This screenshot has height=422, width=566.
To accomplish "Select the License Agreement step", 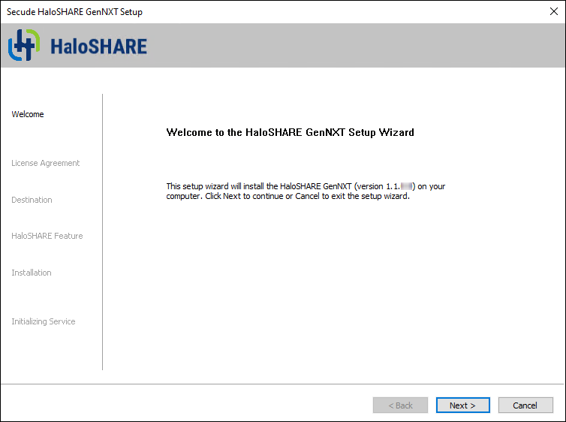I will click(x=46, y=163).
